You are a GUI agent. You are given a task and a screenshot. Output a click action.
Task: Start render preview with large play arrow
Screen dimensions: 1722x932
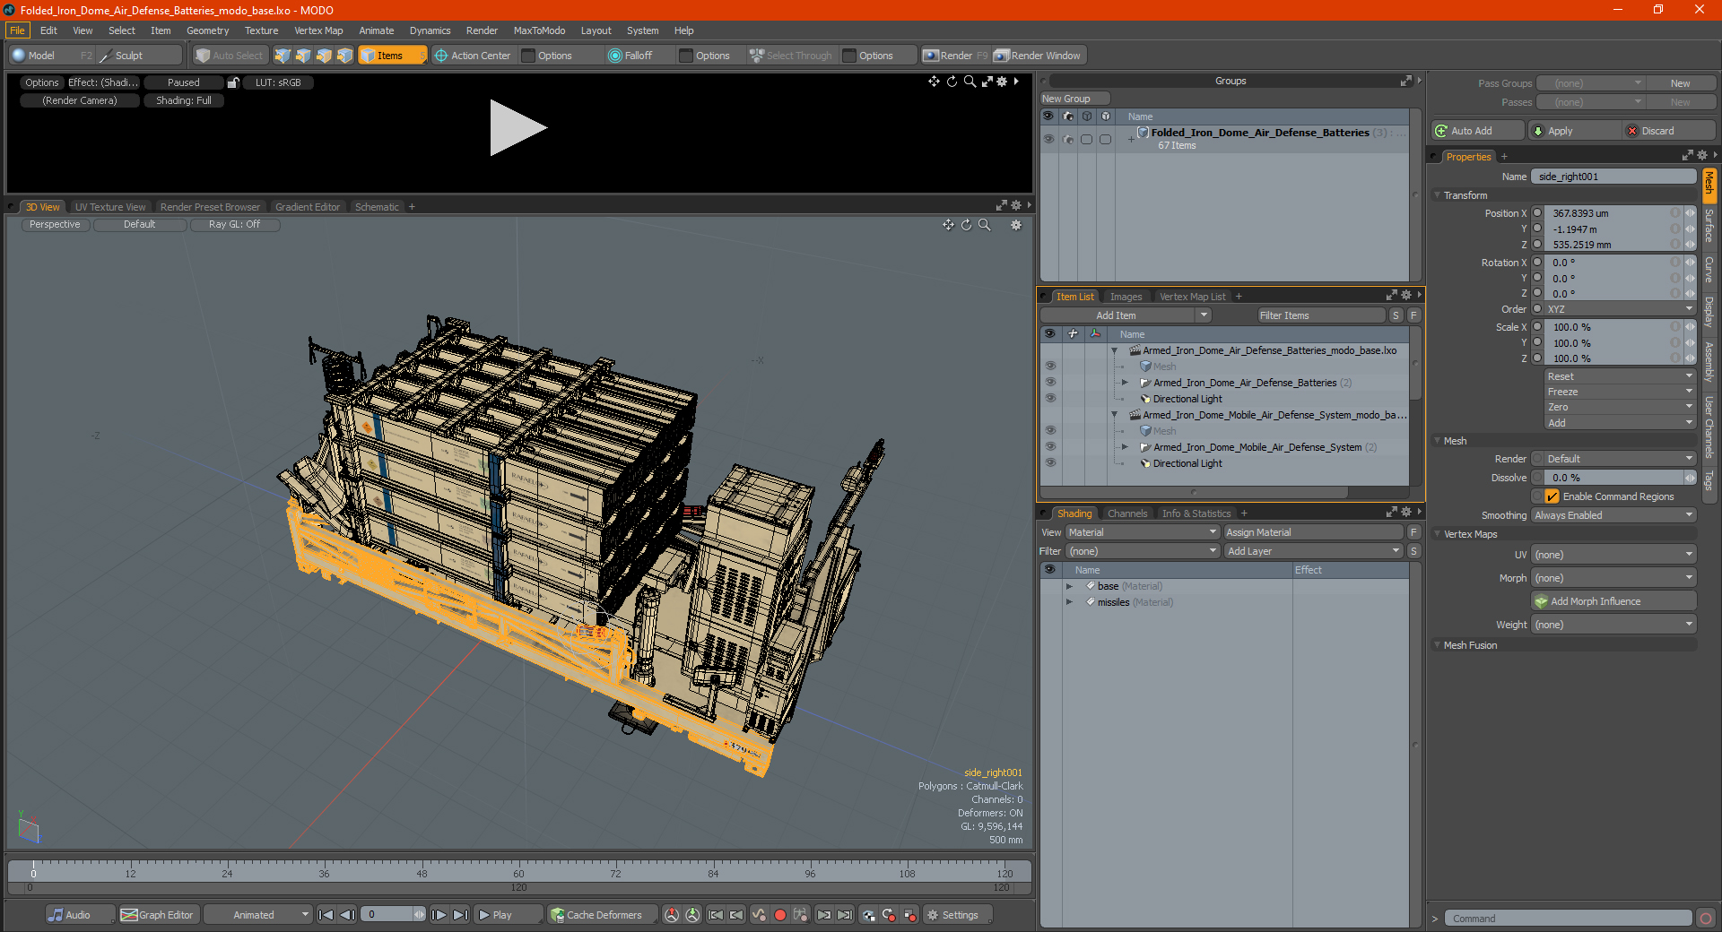[517, 128]
